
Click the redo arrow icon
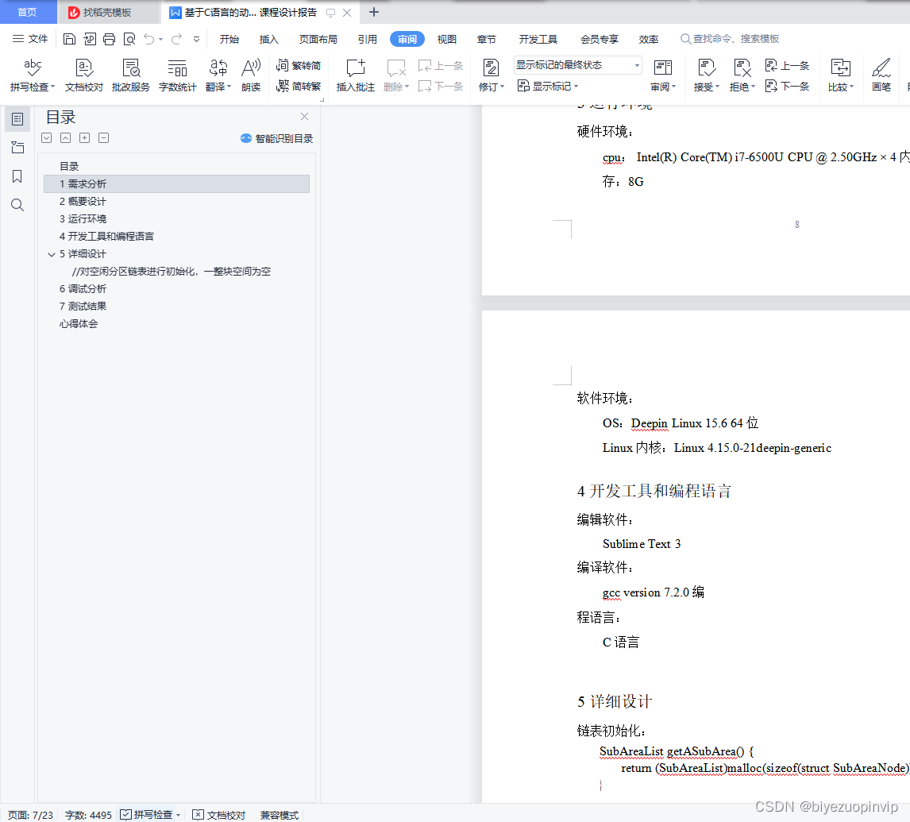click(x=177, y=39)
